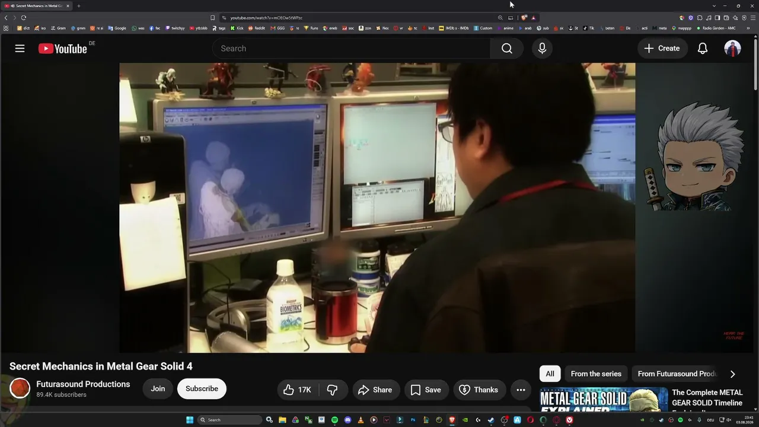Select the All filter chip
The image size is (759, 427).
coord(550,374)
